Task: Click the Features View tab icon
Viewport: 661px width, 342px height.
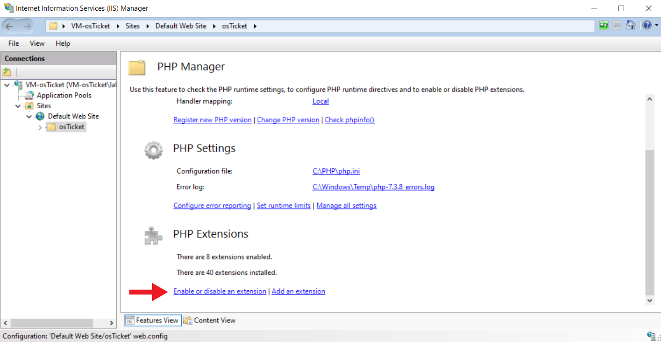Action: 130,321
